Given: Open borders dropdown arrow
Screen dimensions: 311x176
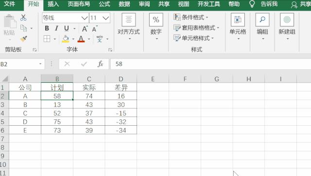Looking at the screenshot, I should point(55,39).
